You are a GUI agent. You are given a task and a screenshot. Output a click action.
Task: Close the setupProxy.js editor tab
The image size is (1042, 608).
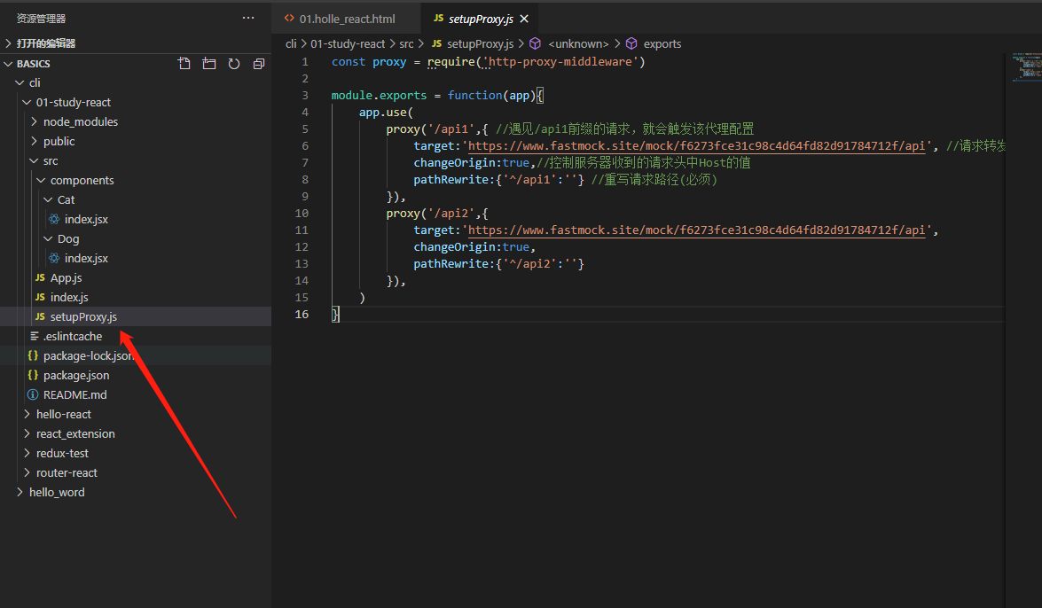tap(524, 19)
